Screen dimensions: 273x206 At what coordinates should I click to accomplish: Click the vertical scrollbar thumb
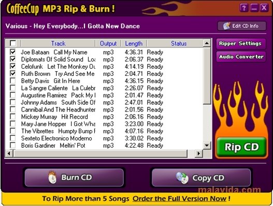point(207,75)
